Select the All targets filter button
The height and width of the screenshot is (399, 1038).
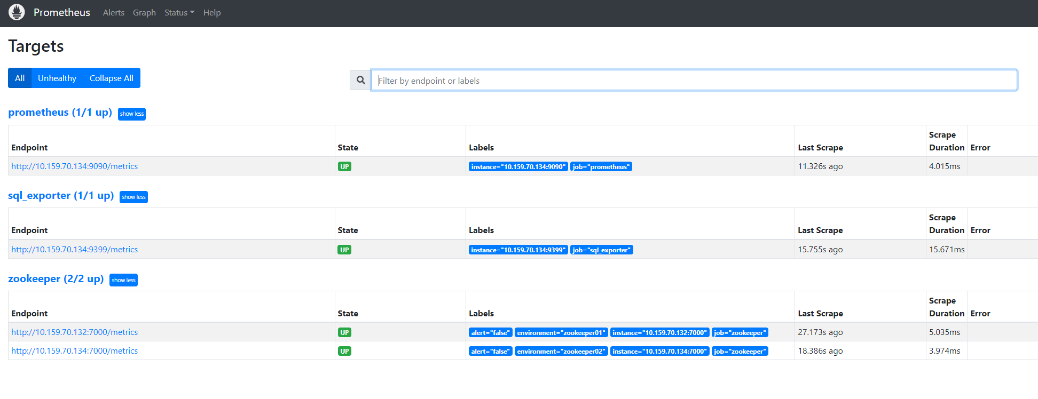click(x=20, y=78)
